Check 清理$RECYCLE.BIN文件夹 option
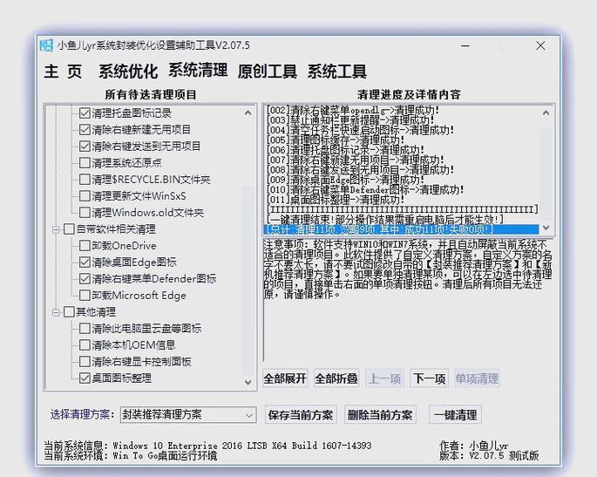This screenshot has width=597, height=477. [85, 180]
